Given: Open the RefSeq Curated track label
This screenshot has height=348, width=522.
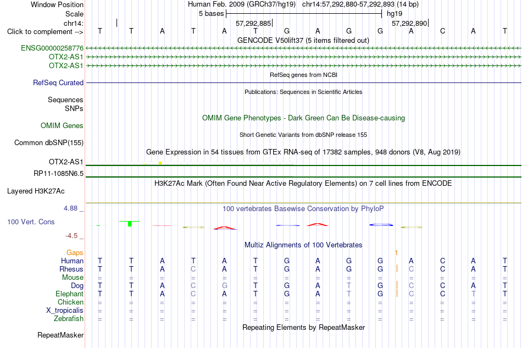Looking at the screenshot, I should click(x=58, y=82).
